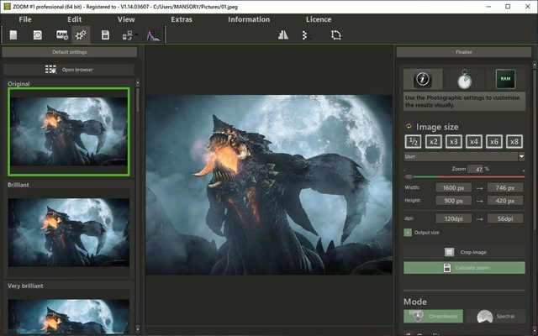Toggle the Output size checkbox
The height and width of the screenshot is (336, 538).
(408, 232)
